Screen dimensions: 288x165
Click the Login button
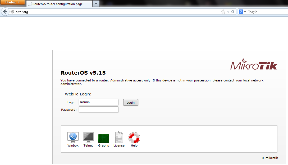[x=131, y=102]
